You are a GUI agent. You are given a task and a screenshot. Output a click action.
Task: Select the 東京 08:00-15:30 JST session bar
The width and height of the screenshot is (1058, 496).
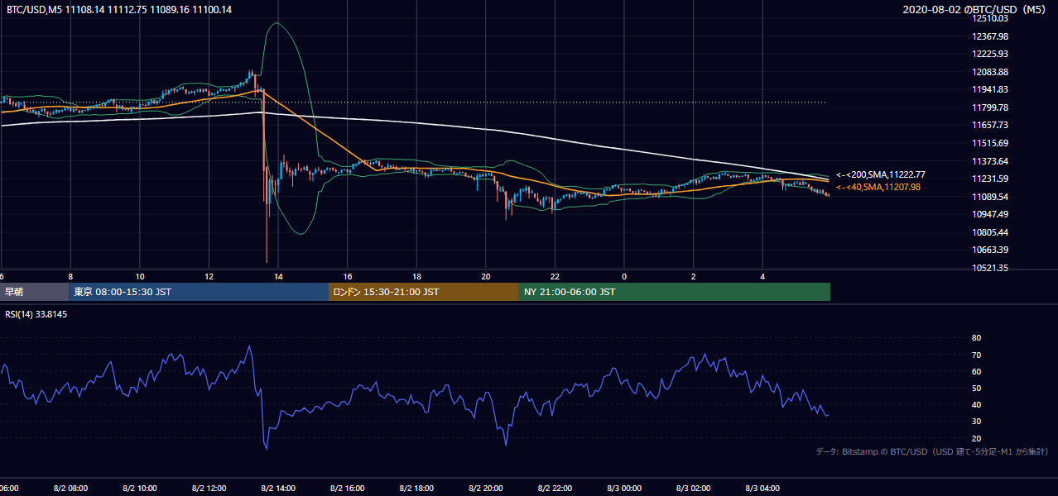click(200, 292)
